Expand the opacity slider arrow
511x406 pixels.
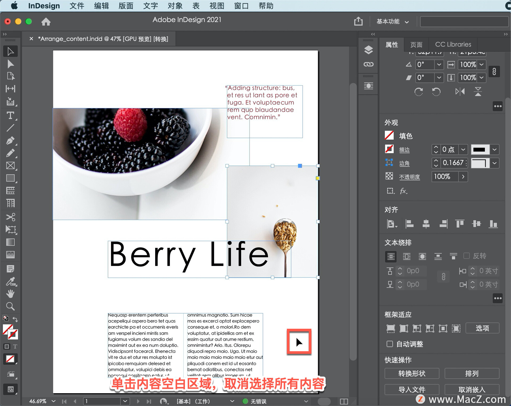(x=463, y=177)
